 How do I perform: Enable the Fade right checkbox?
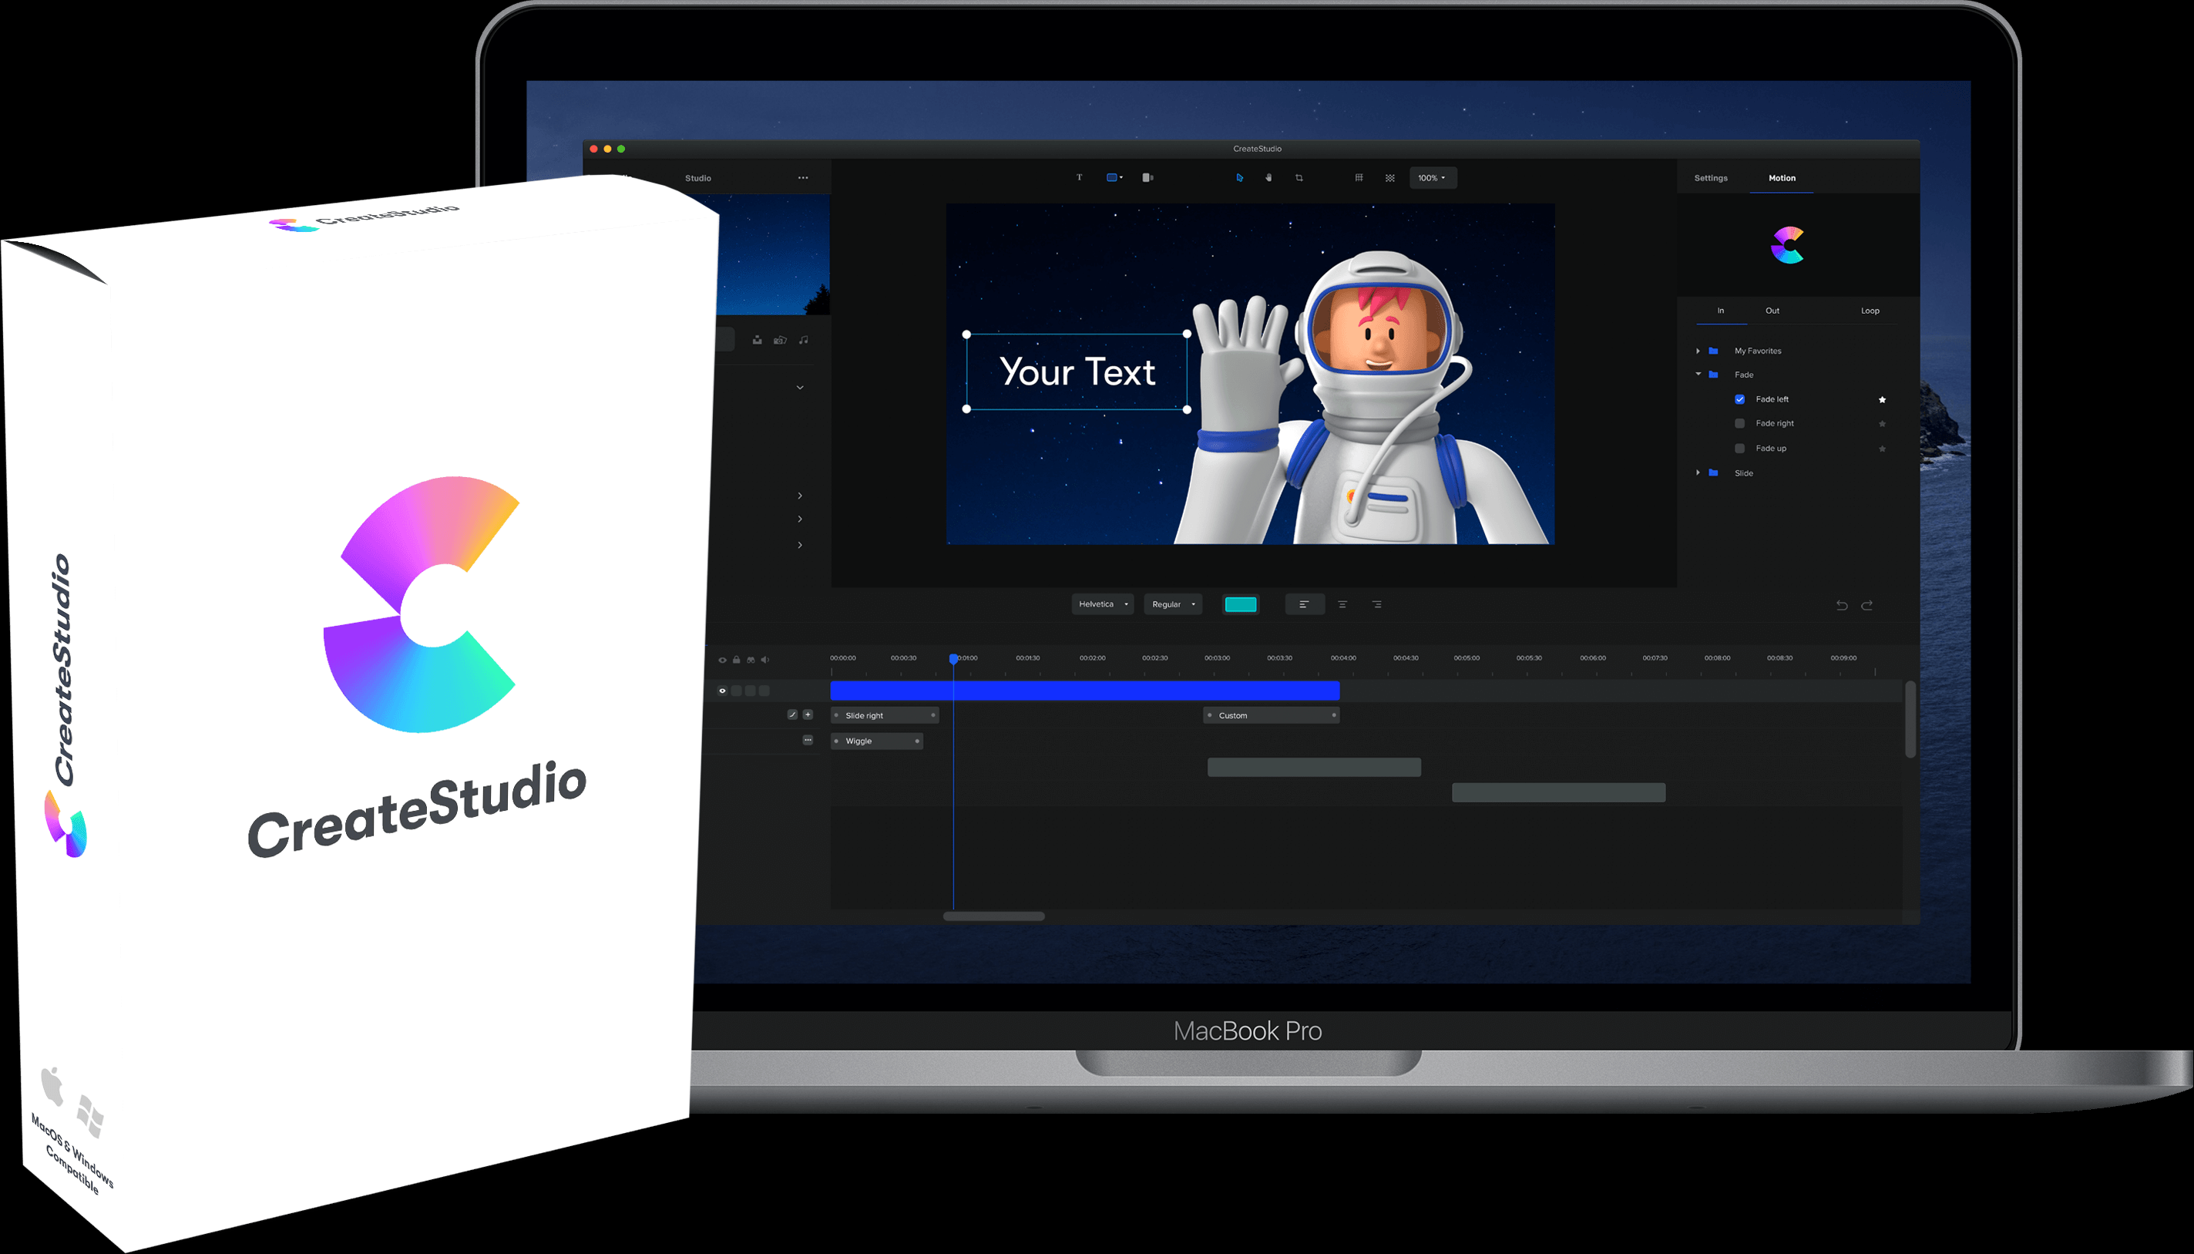1739,424
